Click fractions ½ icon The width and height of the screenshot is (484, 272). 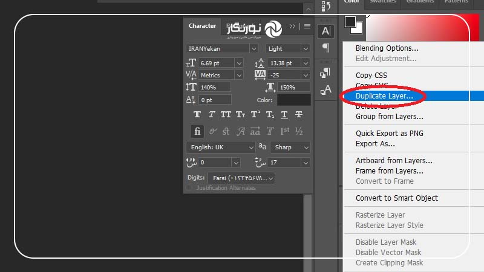tap(299, 131)
